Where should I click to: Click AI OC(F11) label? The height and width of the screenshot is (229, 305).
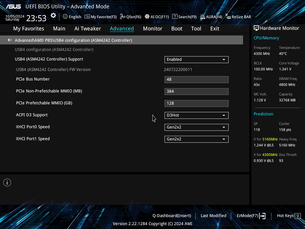pos(160,17)
